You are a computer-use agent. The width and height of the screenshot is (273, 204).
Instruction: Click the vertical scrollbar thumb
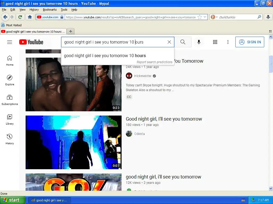271,64
